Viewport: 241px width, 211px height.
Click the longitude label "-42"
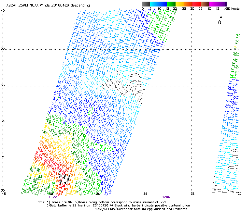(x=50, y=194)
